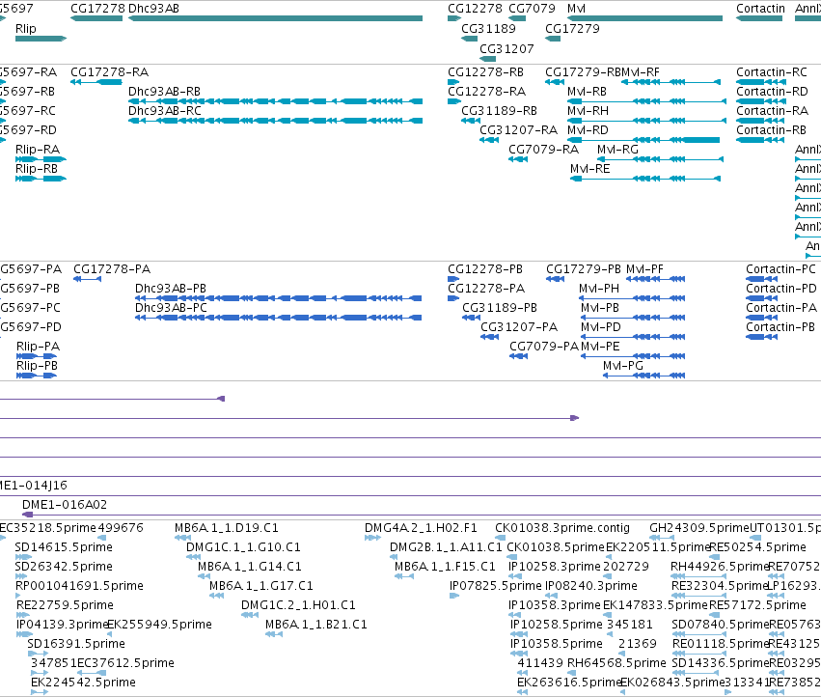Select the Rlip gene arrow glyph
821x697 pixels.
[x=41, y=39]
